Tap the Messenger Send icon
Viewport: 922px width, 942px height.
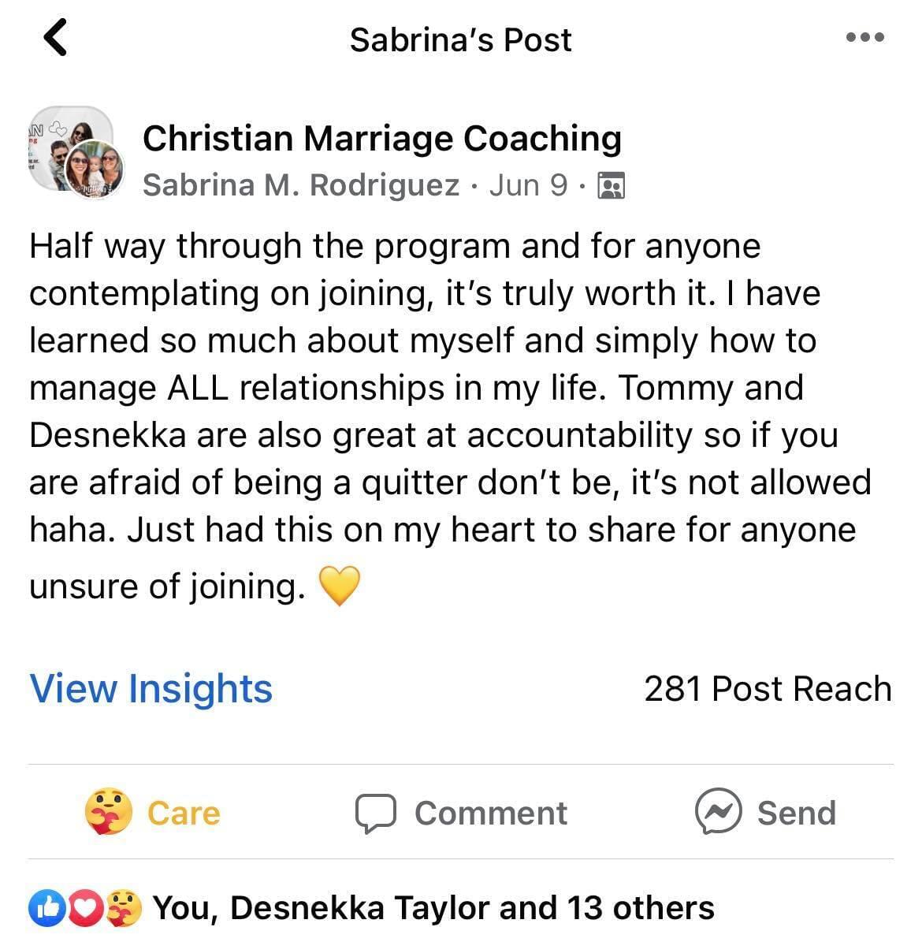pos(718,812)
